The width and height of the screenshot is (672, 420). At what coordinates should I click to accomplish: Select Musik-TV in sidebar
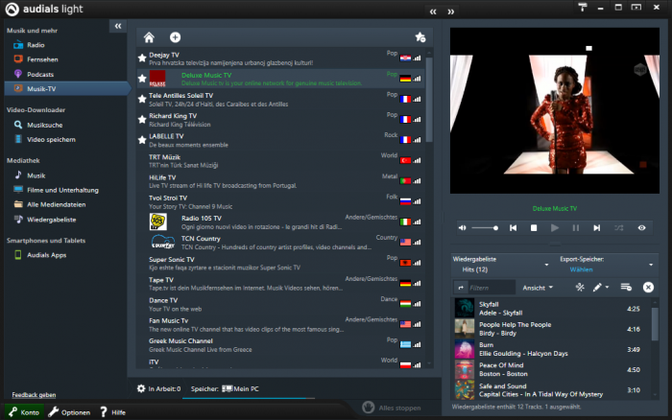(x=66, y=88)
